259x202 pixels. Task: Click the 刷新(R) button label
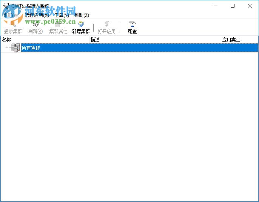pos(35,31)
